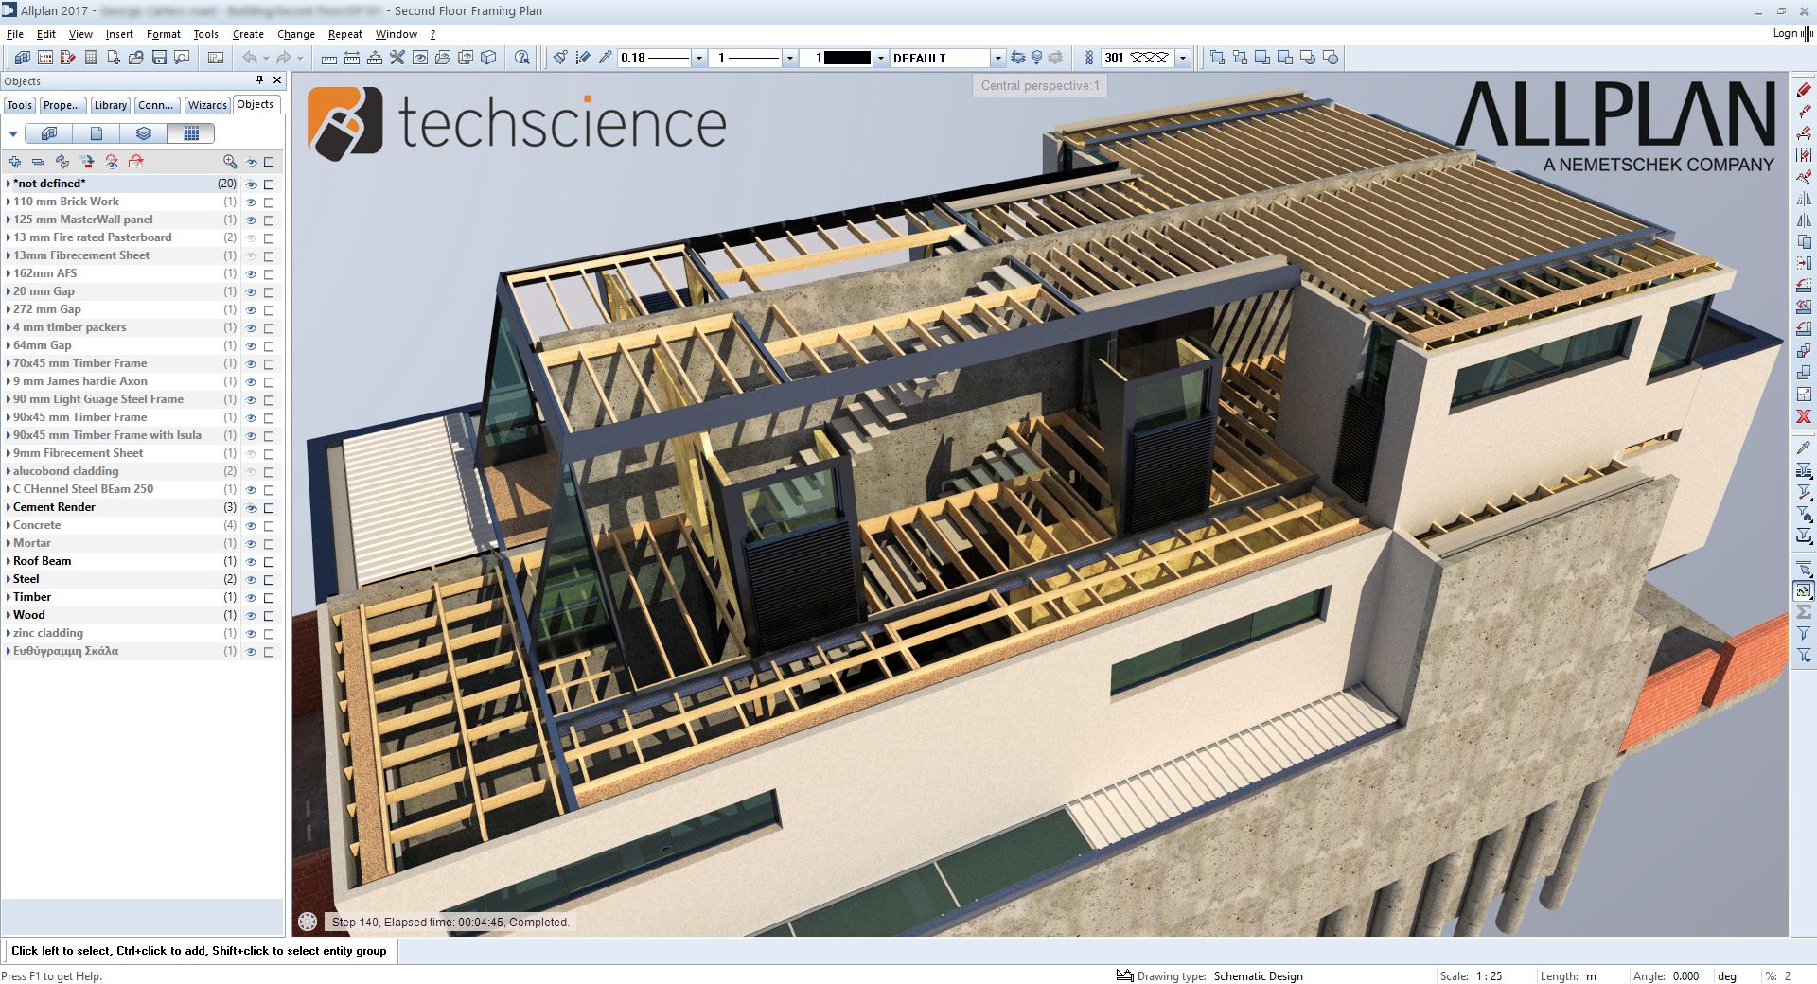The height and width of the screenshot is (984, 1817).
Task: Click the Drawing type Schematic Design in status bar
Action: [1257, 975]
